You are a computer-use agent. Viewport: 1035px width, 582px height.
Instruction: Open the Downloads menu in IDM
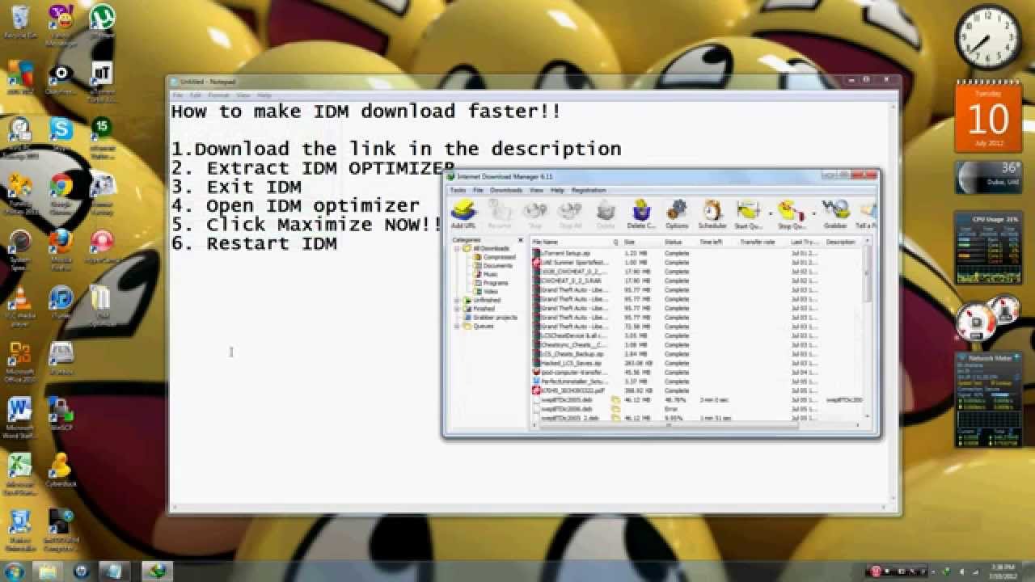click(x=506, y=190)
